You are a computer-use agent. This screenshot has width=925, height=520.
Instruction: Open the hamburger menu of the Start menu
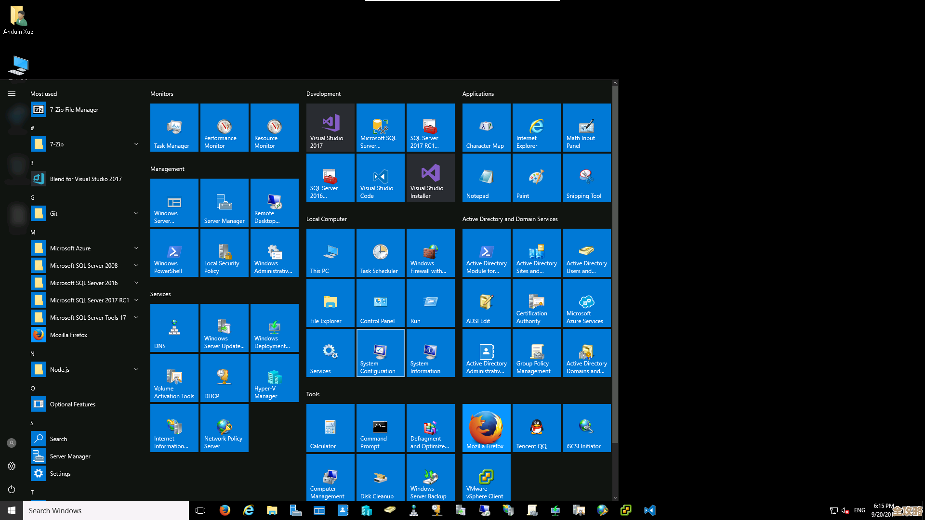(12, 94)
